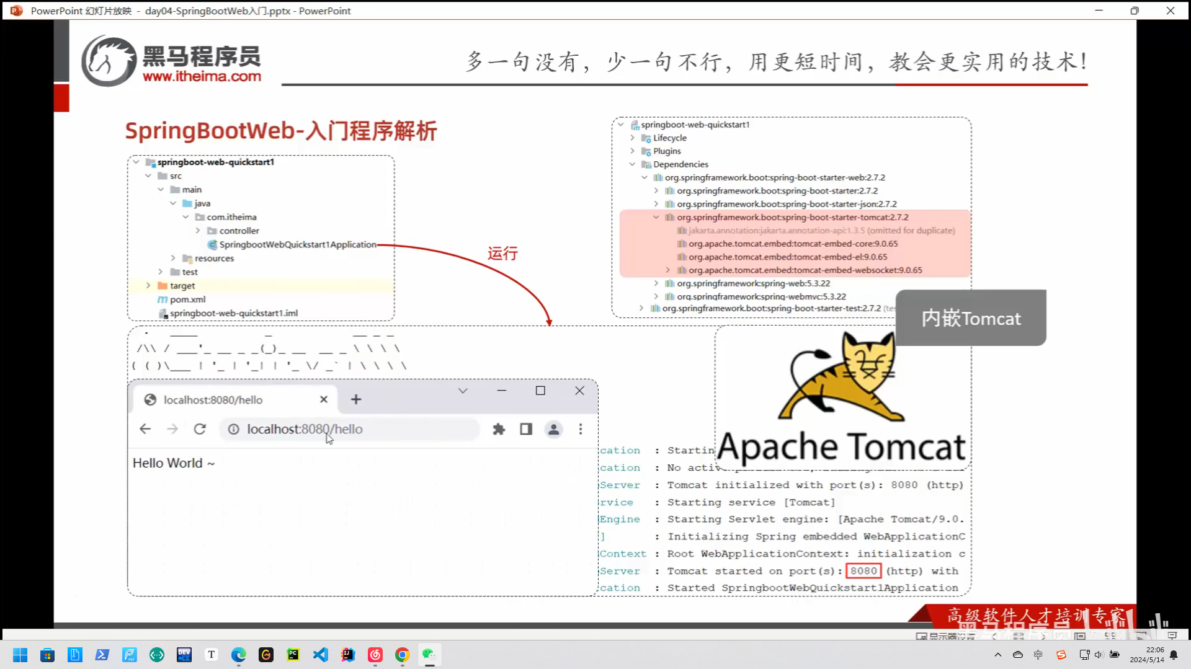The height and width of the screenshot is (669, 1191).
Task: Collapse the src folder
Action: point(148,176)
